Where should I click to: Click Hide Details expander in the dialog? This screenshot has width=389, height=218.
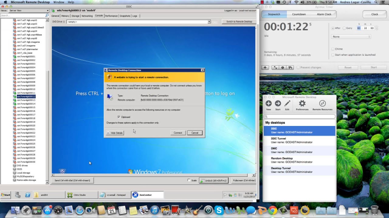pyautogui.click(x=115, y=133)
